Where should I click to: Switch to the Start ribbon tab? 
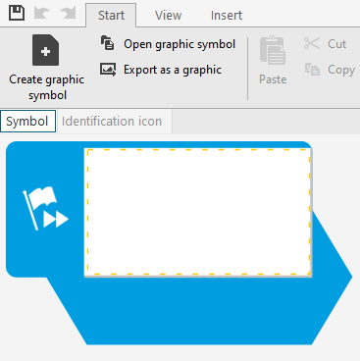click(x=111, y=15)
